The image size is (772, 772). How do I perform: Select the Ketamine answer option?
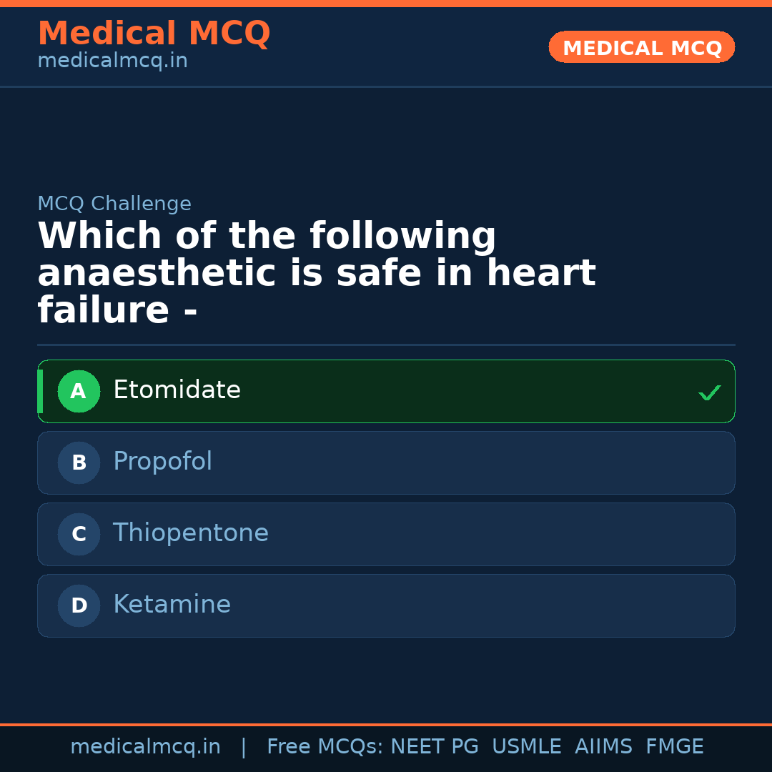pos(386,605)
